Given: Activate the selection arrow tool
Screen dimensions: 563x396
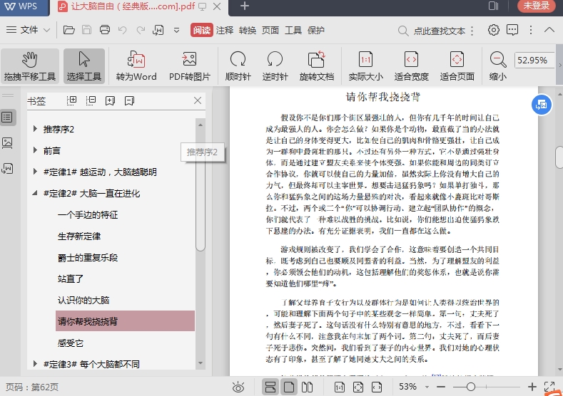Looking at the screenshot, I should (x=84, y=66).
